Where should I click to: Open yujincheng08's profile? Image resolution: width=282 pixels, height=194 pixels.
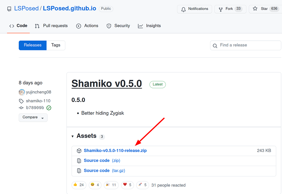[x=38, y=92]
